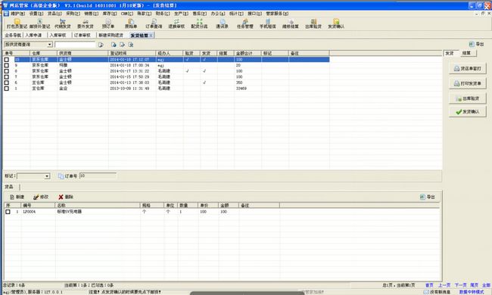Image resolution: width=492 pixels, height=295 pixels.
Task: Open the 原始单 toolbar icon
Action: (x=131, y=23)
